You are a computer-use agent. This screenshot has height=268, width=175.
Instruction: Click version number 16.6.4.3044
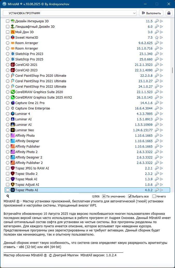(x=144, y=108)
